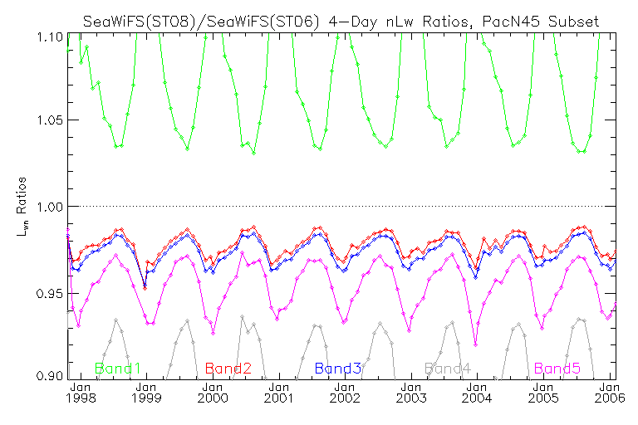The width and height of the screenshot is (638, 425).
Task: Click the Jan 2002 x-axis label
Action: click(x=345, y=393)
